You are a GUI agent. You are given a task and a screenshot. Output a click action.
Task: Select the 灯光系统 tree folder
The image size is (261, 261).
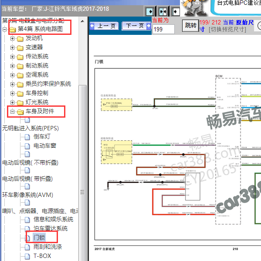37,102
